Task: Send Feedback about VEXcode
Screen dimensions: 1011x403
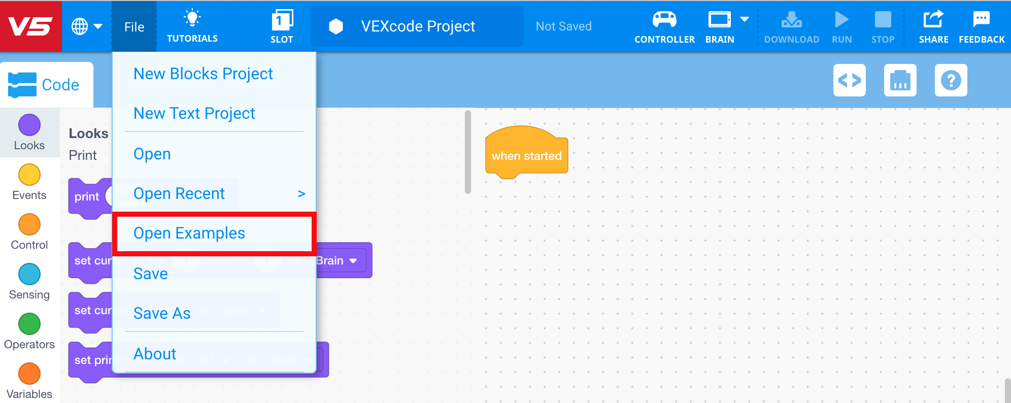Action: (x=981, y=25)
